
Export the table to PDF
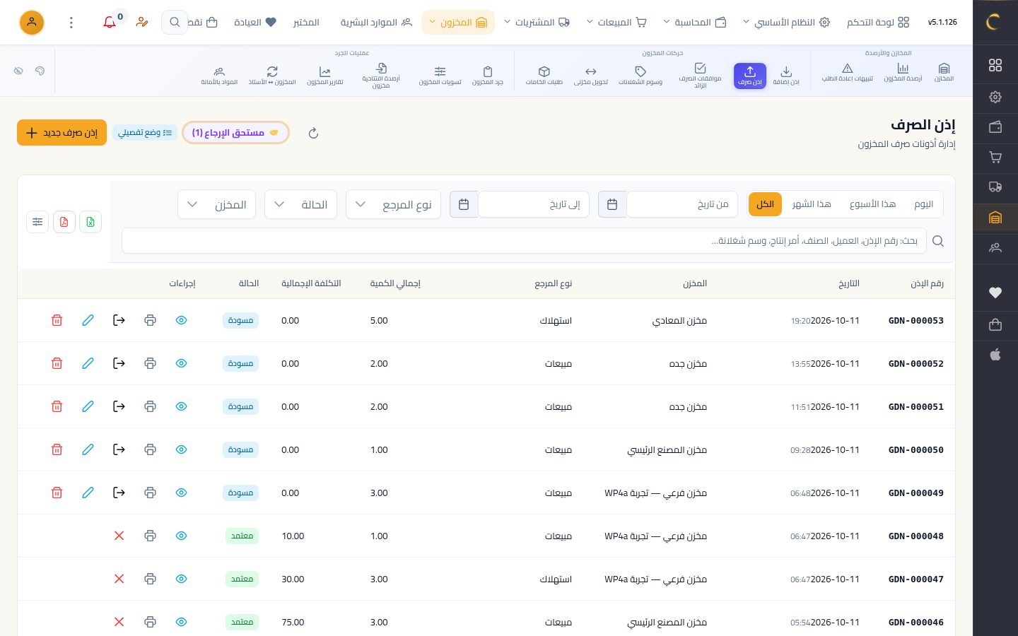(x=64, y=222)
